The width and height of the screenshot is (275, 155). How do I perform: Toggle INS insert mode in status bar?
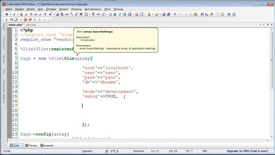[205, 151]
